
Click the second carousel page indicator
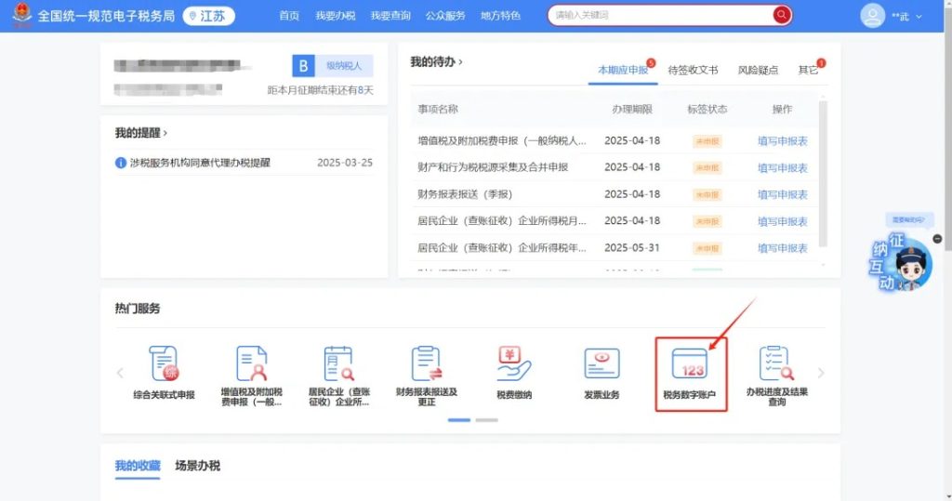[487, 420]
